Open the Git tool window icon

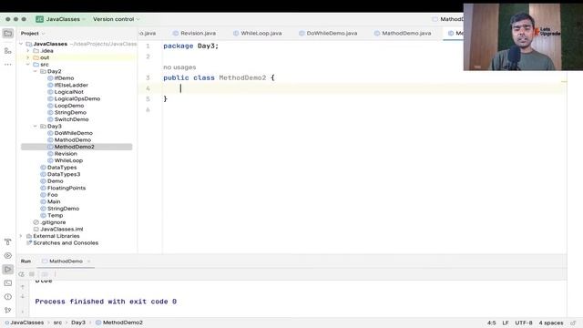(x=8, y=310)
